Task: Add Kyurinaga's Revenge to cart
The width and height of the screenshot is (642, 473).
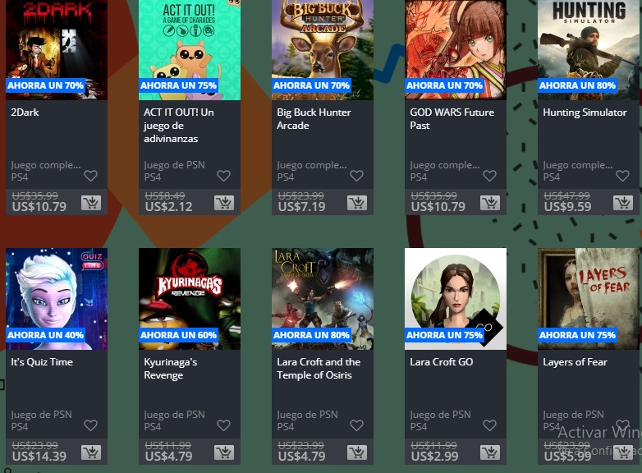Action: click(x=224, y=452)
